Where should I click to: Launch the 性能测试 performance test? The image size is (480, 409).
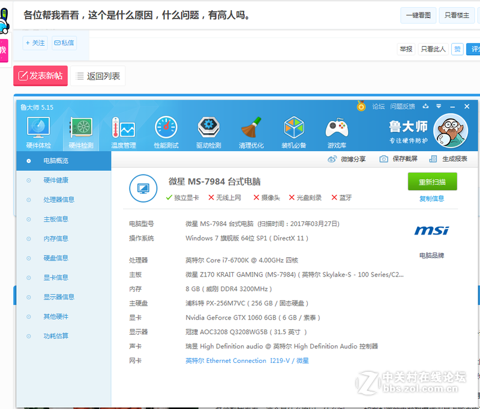(166, 133)
